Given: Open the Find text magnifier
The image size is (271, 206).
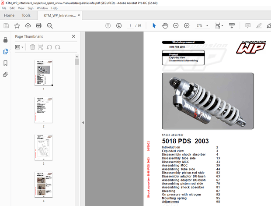Looking at the screenshot, I should click(50, 26).
